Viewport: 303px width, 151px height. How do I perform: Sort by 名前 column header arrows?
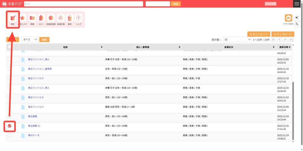(102, 47)
